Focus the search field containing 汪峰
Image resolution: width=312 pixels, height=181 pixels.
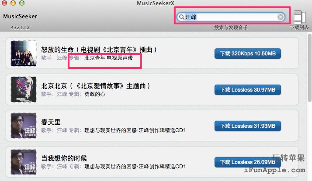231,17
